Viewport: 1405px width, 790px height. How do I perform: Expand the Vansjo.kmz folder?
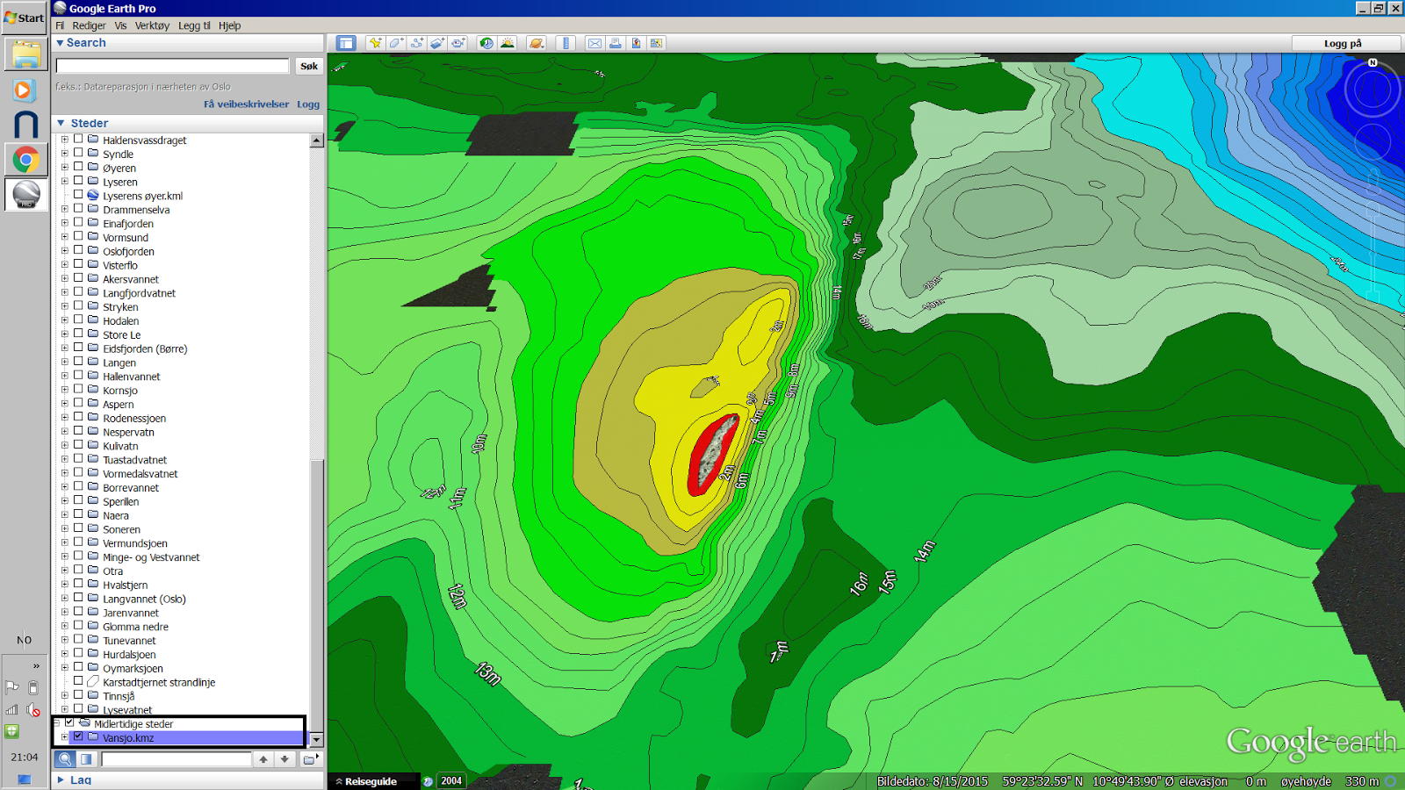[x=64, y=737]
